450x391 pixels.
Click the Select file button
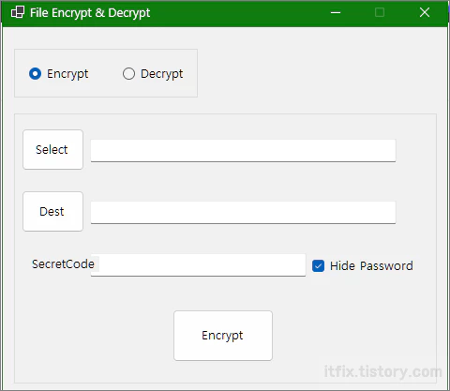[52, 150]
